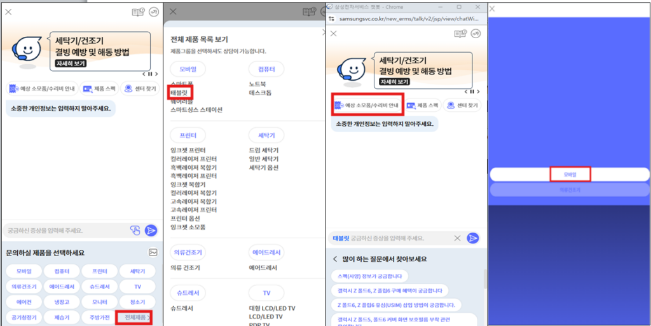This screenshot has height=326, width=651.
Task: Show the next banner in the Chrome window
Action: [478, 92]
